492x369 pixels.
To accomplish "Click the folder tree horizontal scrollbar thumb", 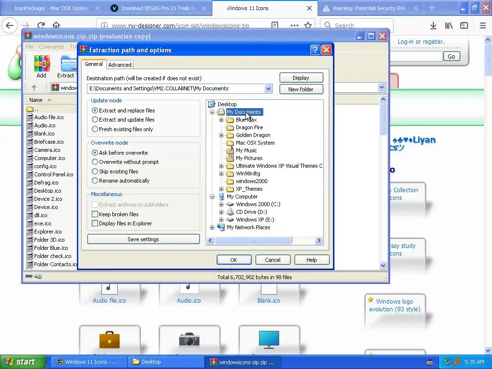I will pos(254,241).
